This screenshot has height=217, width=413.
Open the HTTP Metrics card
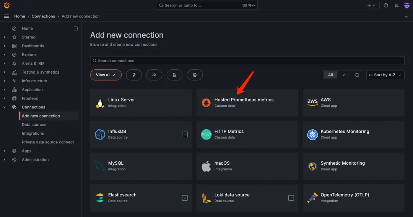[247, 134]
